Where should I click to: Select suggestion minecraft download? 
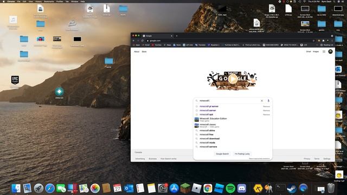[x=210, y=139]
